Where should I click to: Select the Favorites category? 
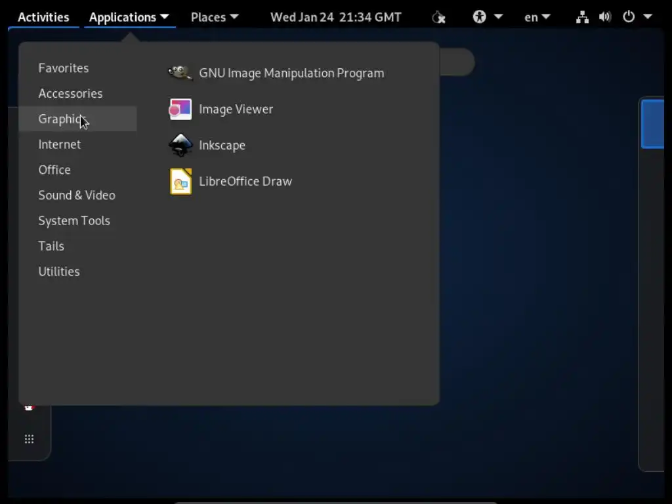(x=64, y=68)
